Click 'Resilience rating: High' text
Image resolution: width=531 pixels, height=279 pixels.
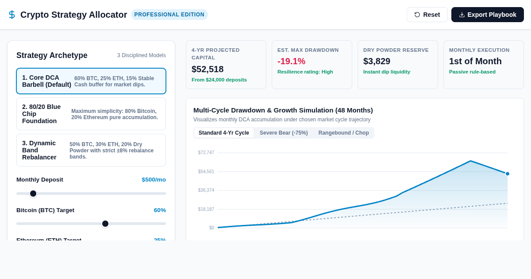point(305,72)
